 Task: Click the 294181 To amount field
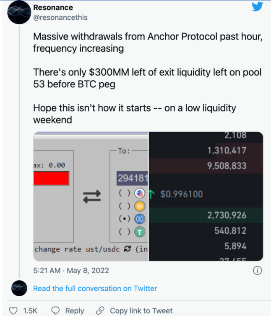133,178
